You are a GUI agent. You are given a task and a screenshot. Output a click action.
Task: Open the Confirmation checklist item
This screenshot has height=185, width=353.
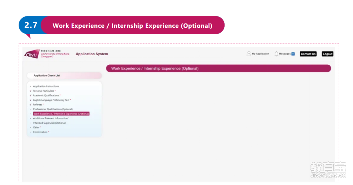pos(40,132)
